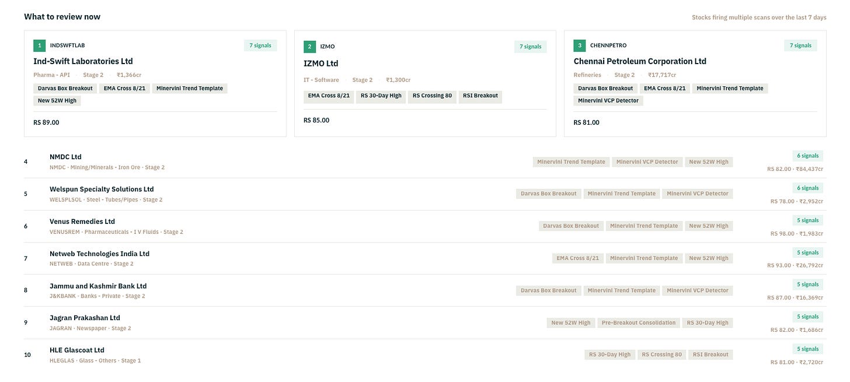Select EMA Cross 8/21 tag on IZMO card
This screenshot has height=382, width=850.
point(329,96)
